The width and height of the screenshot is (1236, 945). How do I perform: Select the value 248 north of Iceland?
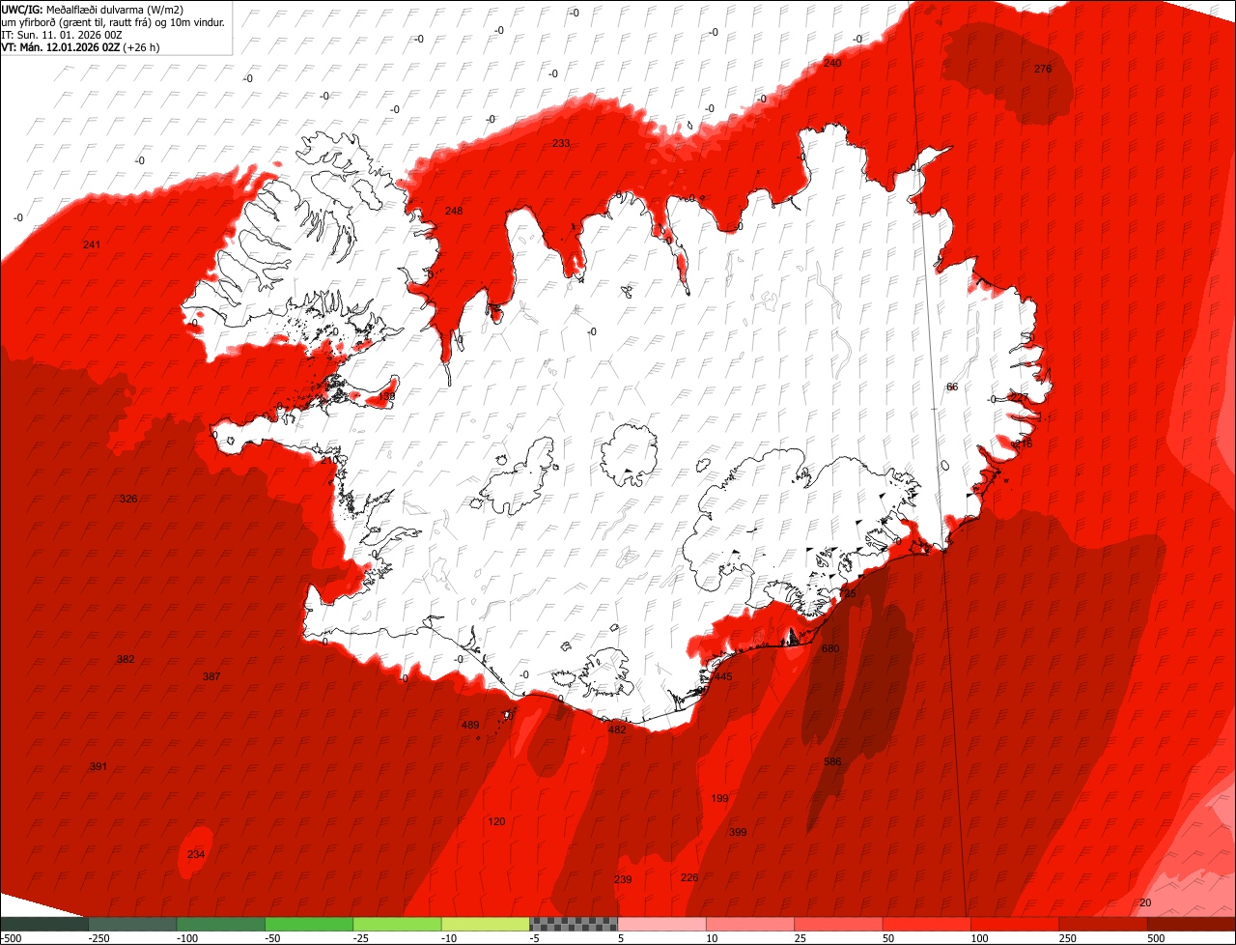[454, 211]
